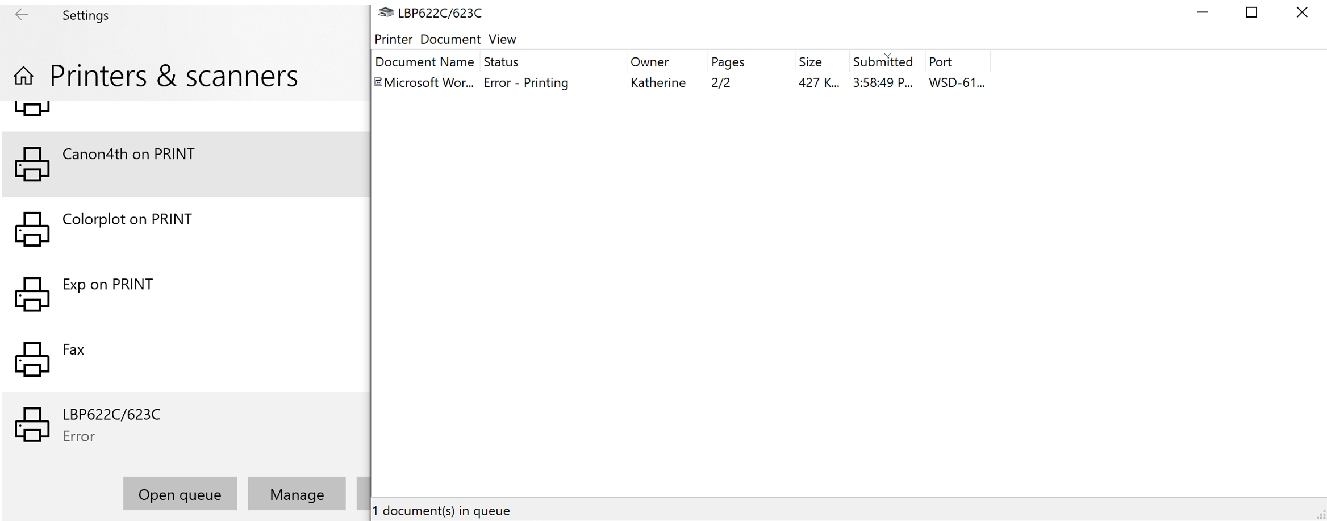Open the Printer menu

[x=393, y=39]
